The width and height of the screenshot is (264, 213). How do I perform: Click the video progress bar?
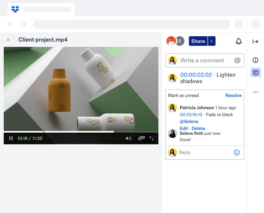[x=80, y=132]
